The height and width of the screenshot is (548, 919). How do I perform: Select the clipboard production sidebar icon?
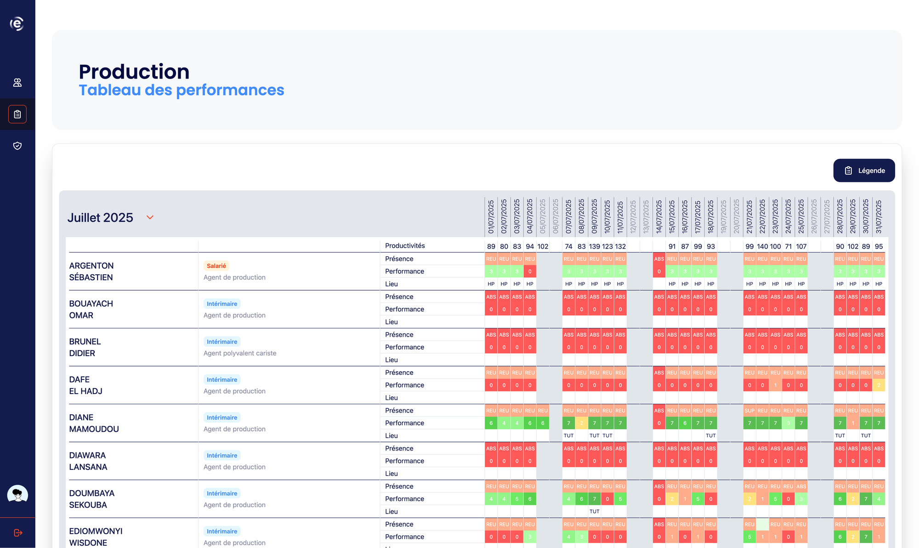click(17, 114)
